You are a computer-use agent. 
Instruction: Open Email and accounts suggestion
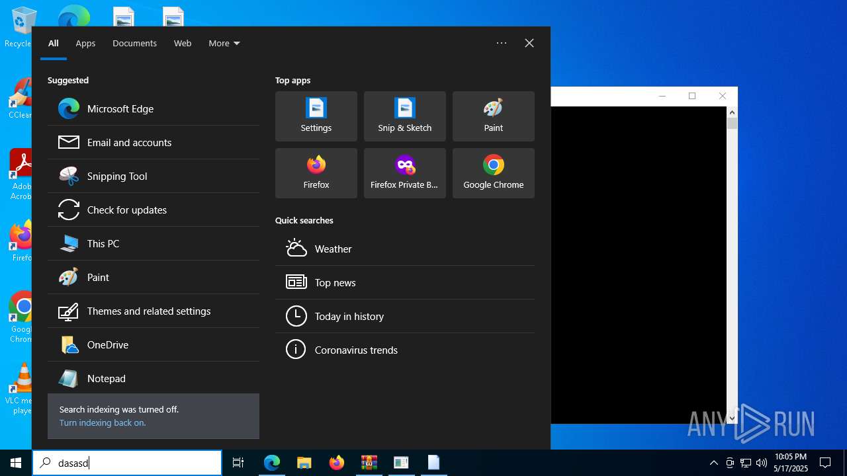point(154,142)
